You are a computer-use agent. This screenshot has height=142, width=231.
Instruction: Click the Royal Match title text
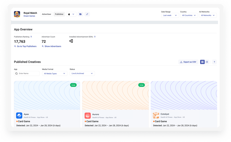click(x=30, y=13)
